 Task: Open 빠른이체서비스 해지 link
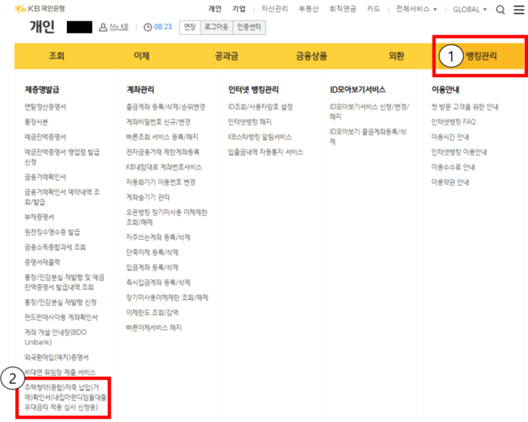click(153, 327)
